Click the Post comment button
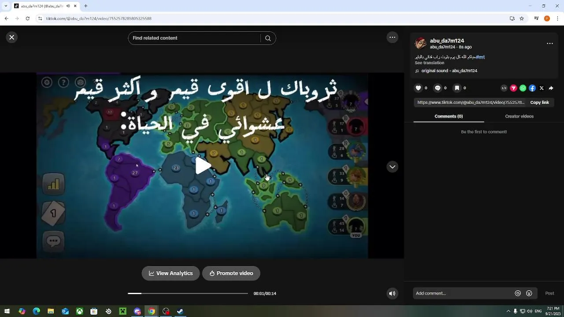The width and height of the screenshot is (564, 317). pyautogui.click(x=549, y=293)
